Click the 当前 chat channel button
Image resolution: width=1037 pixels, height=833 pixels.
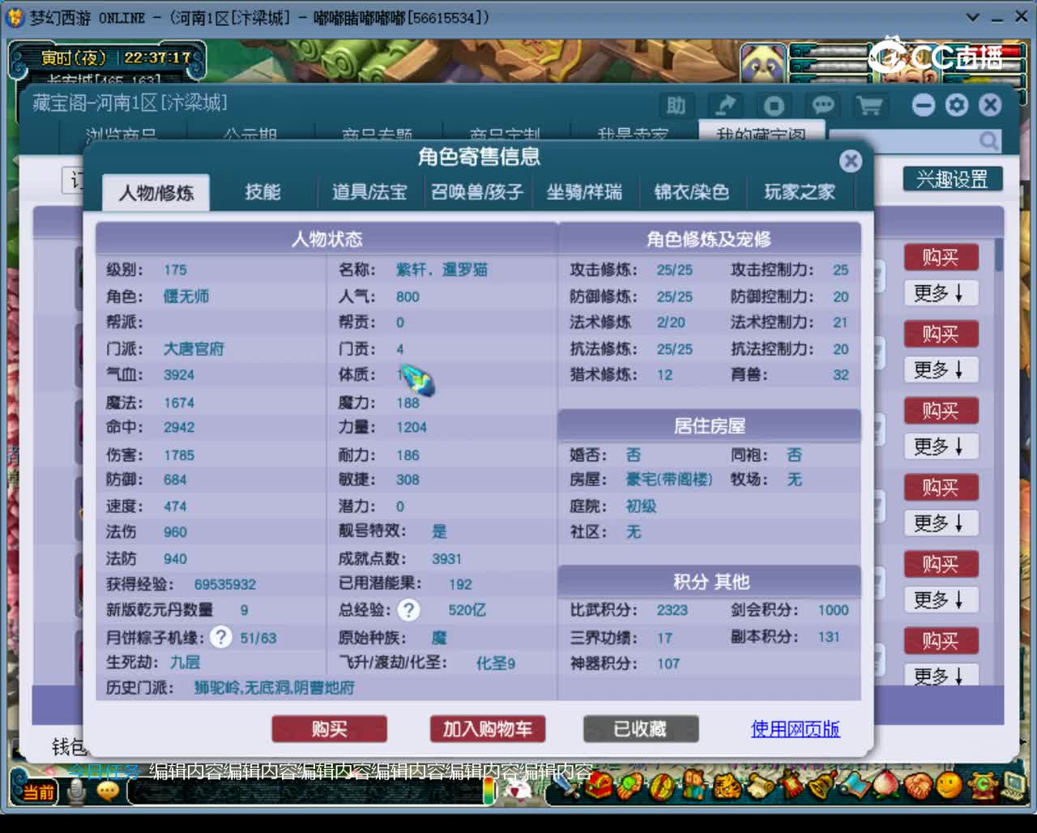coord(38,792)
